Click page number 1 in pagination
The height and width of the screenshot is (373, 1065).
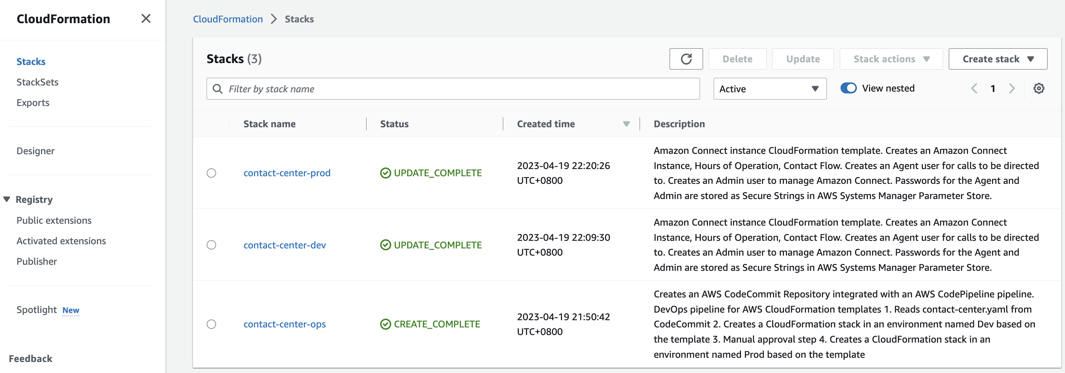coord(993,89)
